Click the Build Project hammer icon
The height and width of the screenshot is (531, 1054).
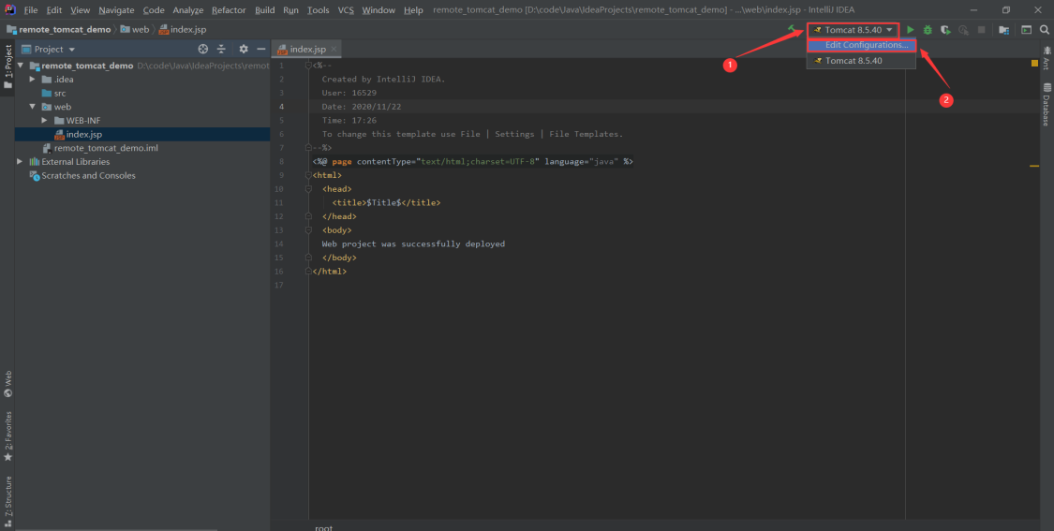tap(793, 30)
